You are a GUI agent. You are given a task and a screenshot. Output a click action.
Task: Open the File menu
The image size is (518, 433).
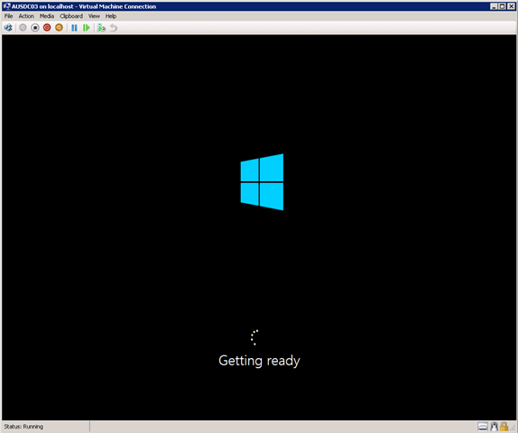pos(9,16)
